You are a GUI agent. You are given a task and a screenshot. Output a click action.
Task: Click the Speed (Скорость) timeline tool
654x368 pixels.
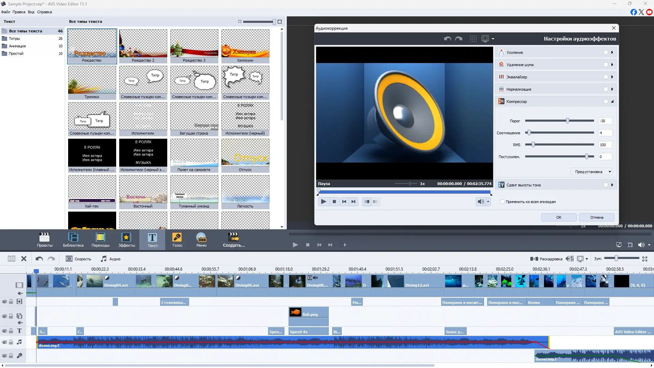[78, 259]
